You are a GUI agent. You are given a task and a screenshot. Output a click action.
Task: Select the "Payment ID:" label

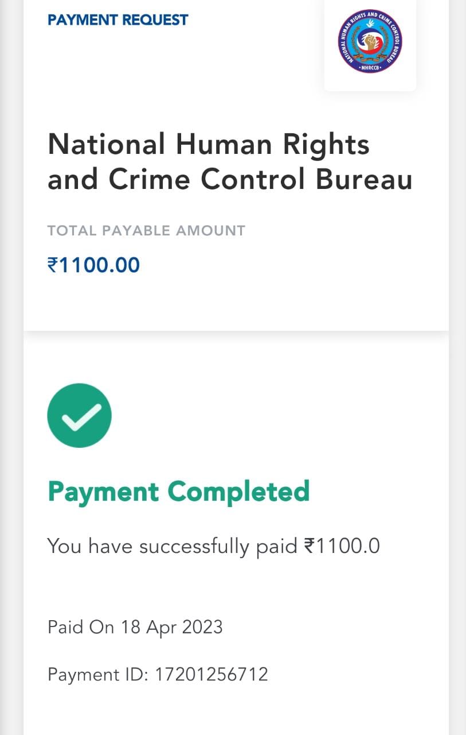coord(98,674)
